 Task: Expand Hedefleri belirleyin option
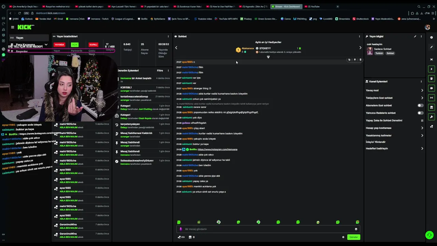[422, 149]
